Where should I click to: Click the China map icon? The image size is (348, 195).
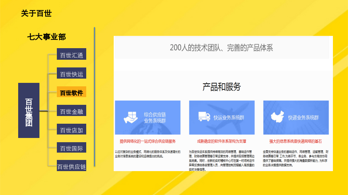(277, 116)
